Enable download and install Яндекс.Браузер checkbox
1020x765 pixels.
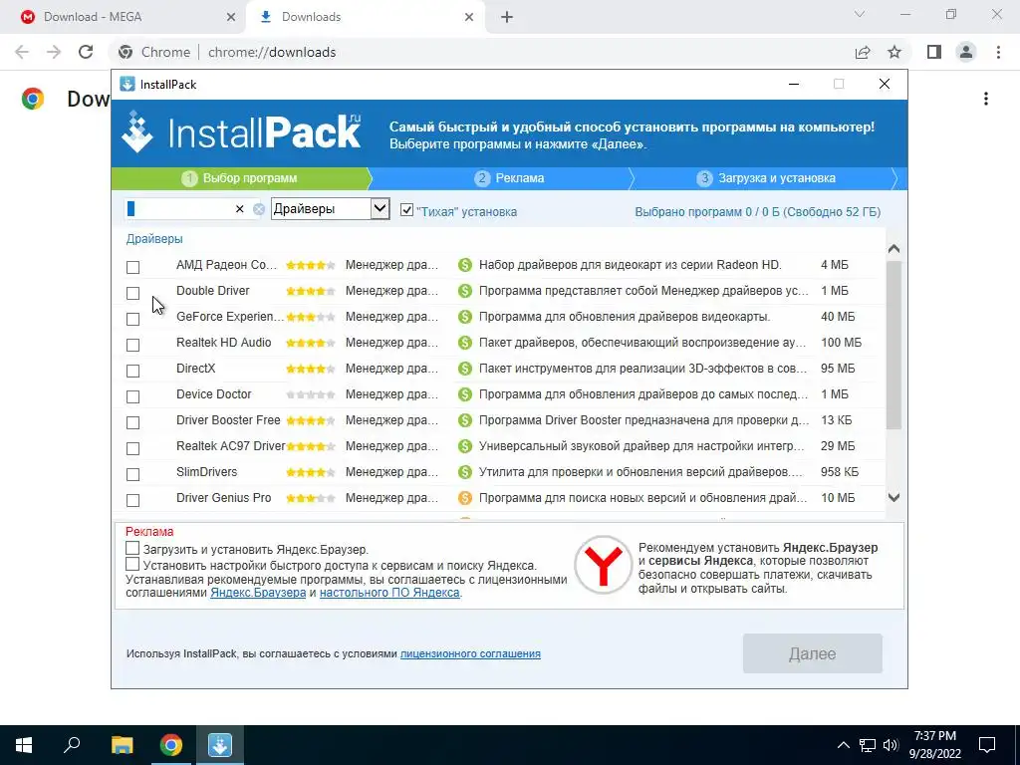(x=132, y=549)
